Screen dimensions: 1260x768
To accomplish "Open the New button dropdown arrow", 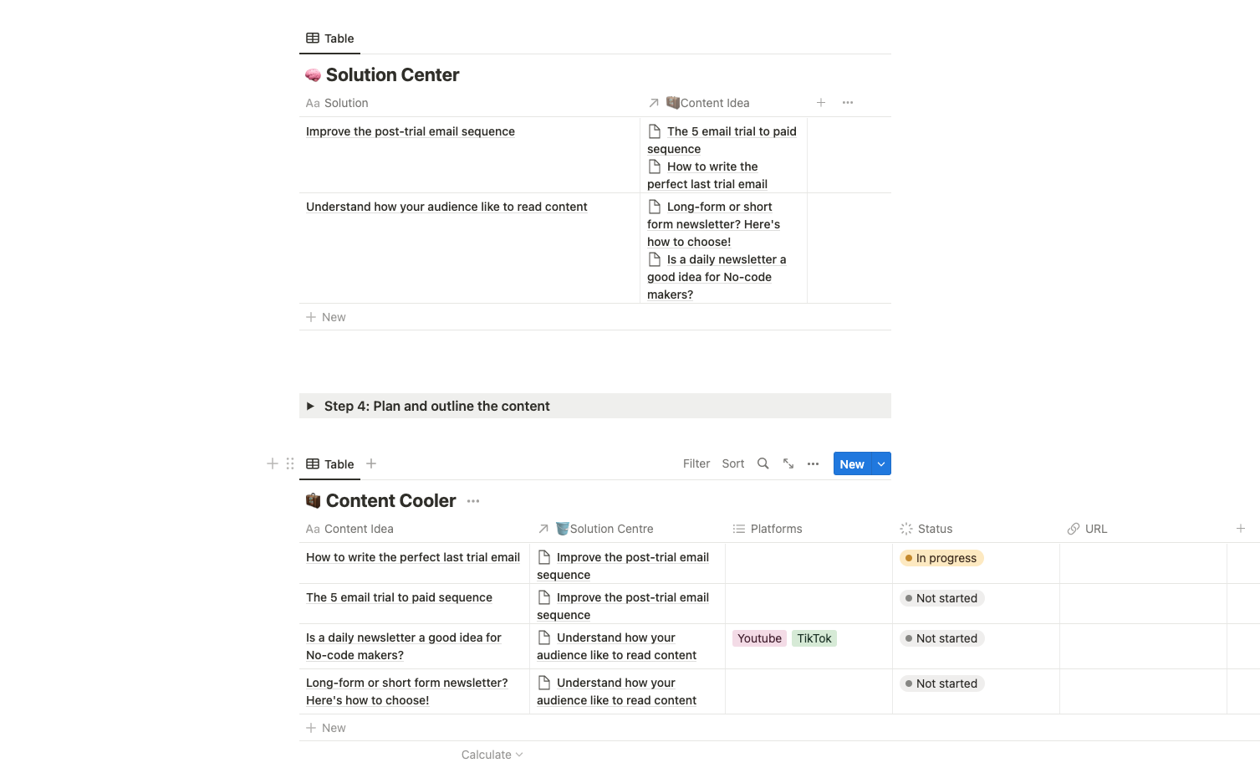I will pos(881,464).
